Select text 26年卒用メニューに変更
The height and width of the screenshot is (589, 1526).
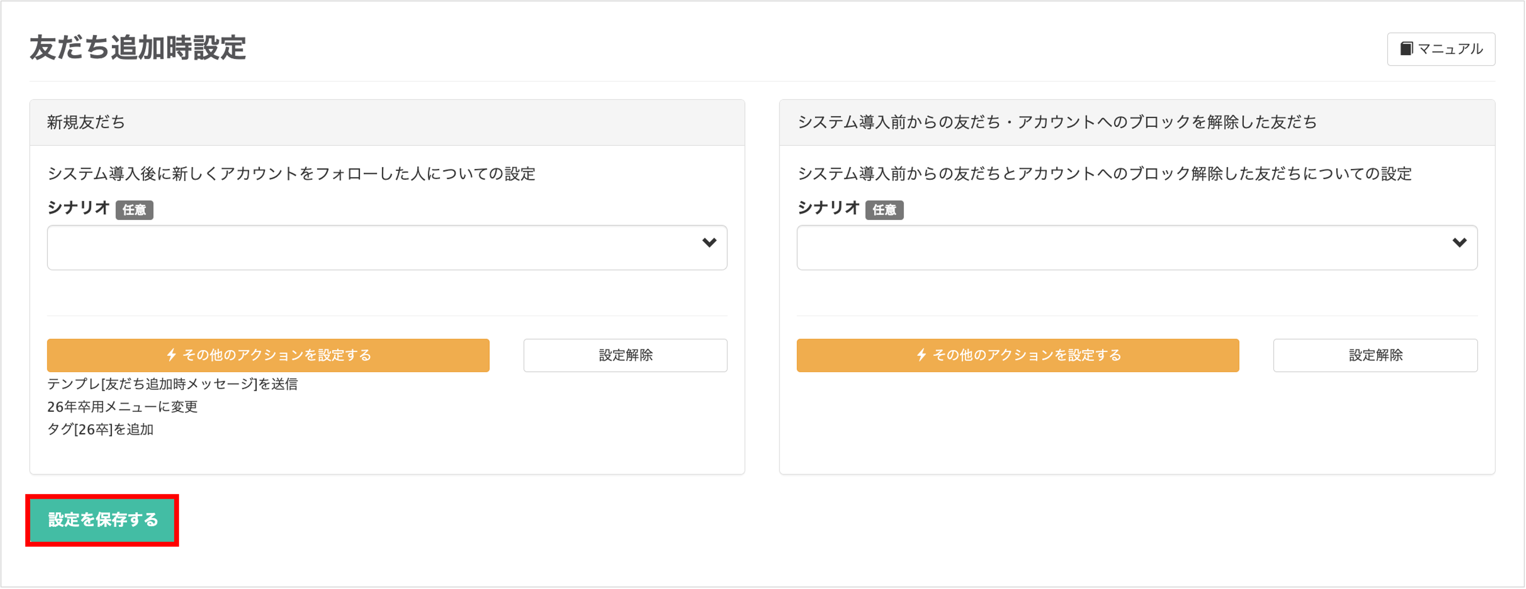pyautogui.click(x=123, y=407)
